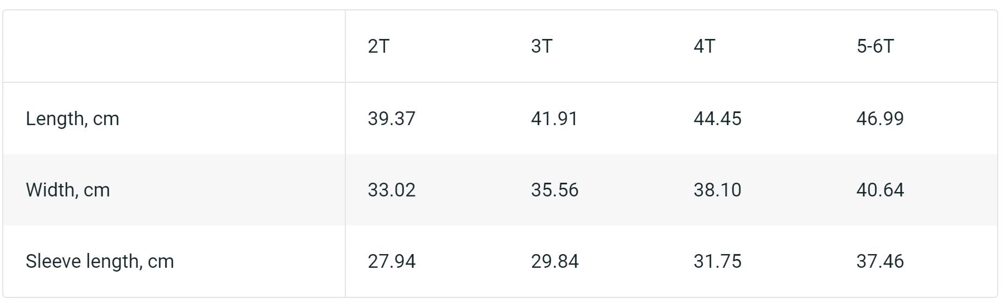Select the Length, cm row label
The image size is (1007, 304).
point(72,119)
